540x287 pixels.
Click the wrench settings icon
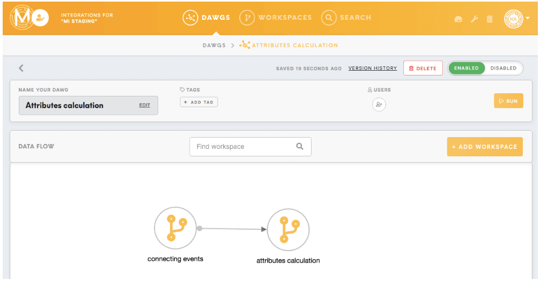pyautogui.click(x=474, y=19)
